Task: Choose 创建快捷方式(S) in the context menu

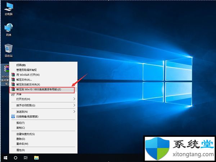Action: (26, 134)
